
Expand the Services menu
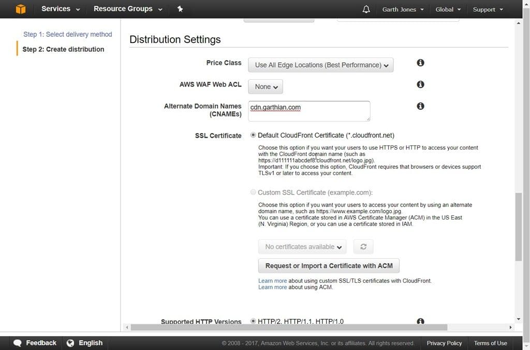coord(61,9)
